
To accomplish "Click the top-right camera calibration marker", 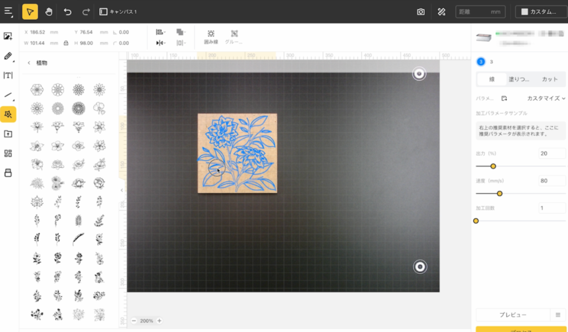I will (x=420, y=74).
